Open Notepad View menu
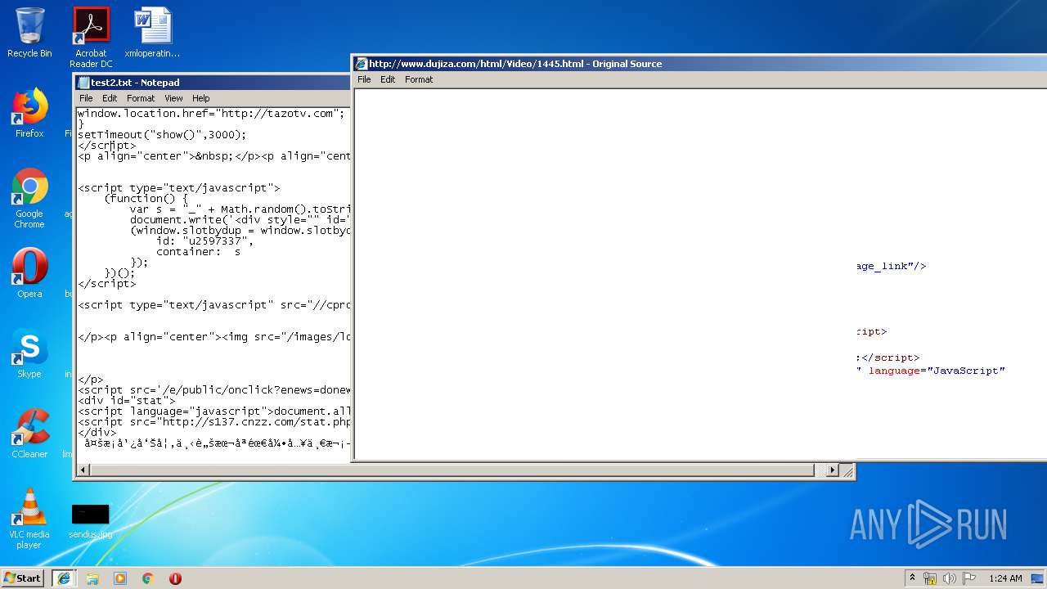 pos(173,98)
